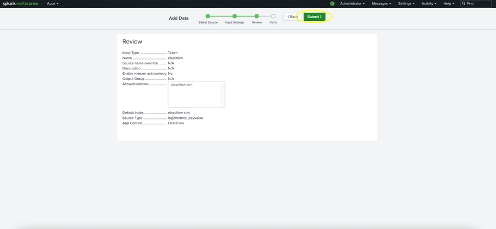
Task: Click the Review step circle
Action: 257,17
